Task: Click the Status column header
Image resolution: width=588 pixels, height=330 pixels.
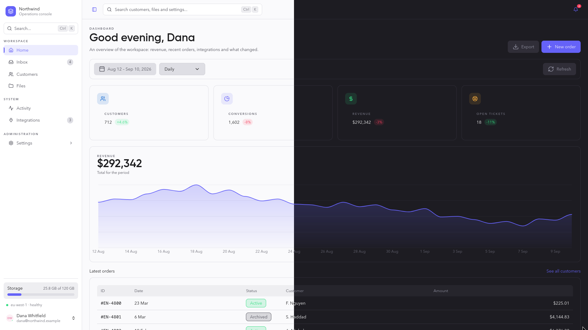Action: [251, 291]
